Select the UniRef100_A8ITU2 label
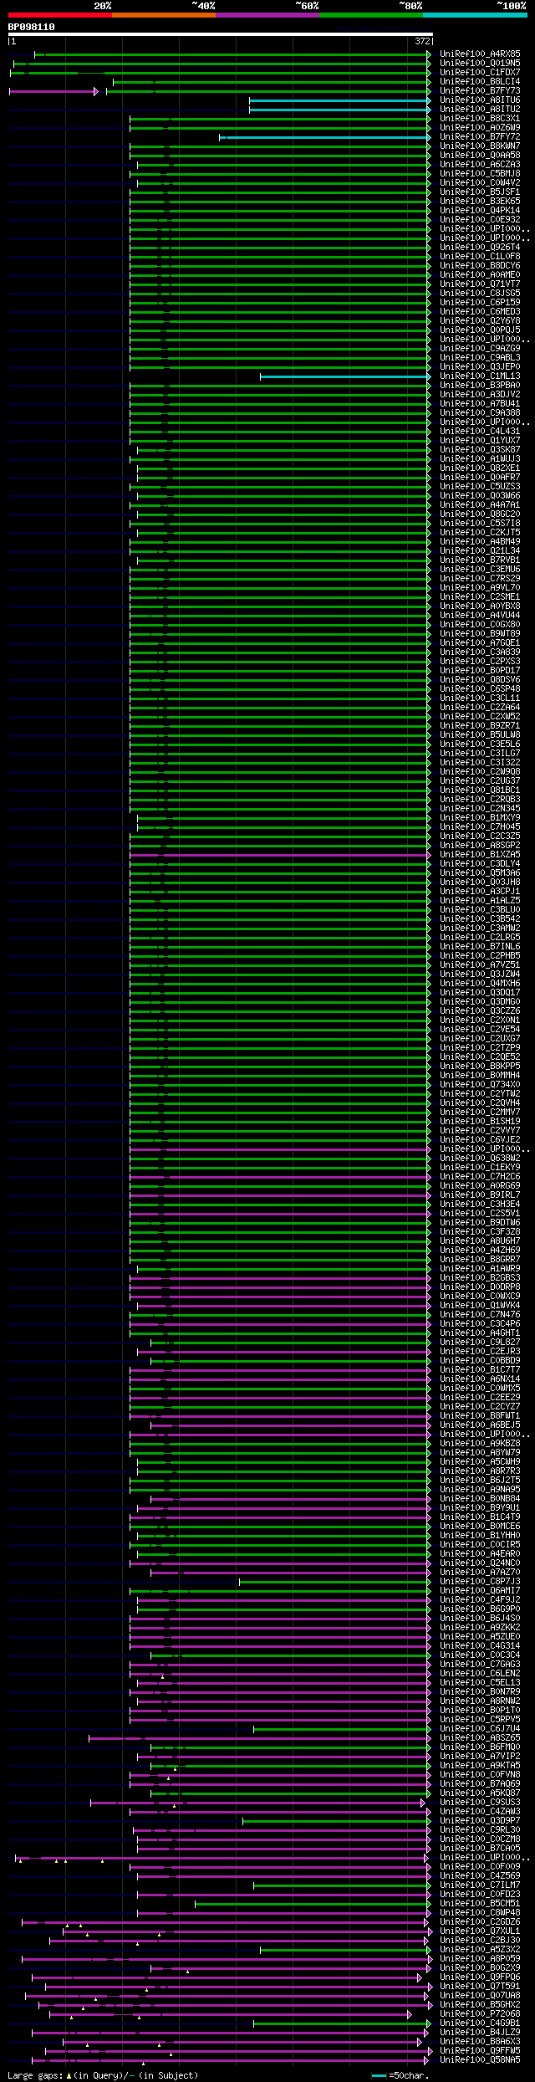Viewport: 535px width, 2082px height. coord(480,110)
